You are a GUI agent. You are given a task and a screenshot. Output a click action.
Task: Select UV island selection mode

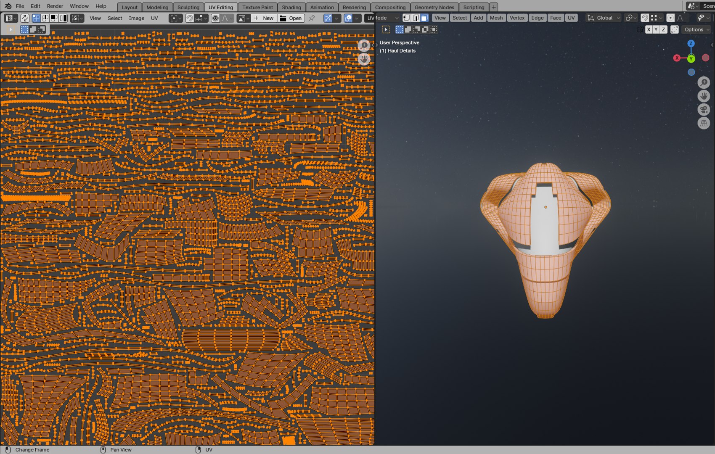(63, 18)
